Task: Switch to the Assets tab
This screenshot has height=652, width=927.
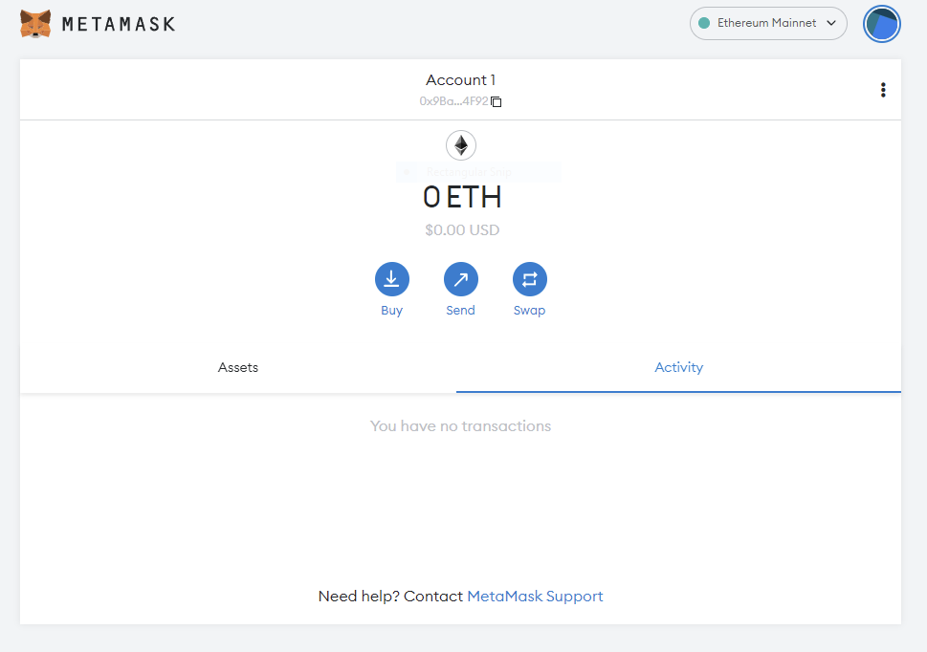Action: pos(238,367)
